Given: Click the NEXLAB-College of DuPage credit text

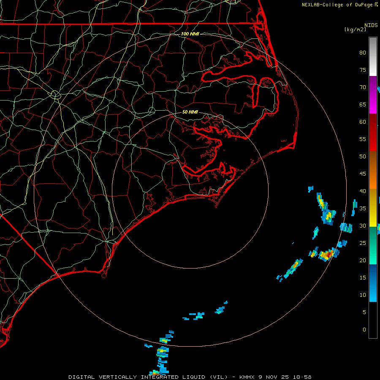Looking at the screenshot, I should click(340, 5).
